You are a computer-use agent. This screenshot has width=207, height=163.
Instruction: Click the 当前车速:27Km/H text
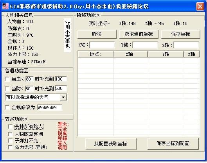coord(26,62)
